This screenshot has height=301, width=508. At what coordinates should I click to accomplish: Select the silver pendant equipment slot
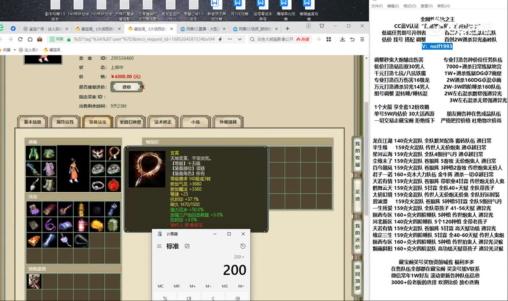pyautogui.click(x=33, y=184)
